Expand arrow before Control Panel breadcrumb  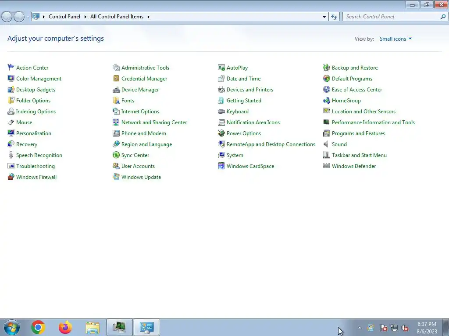[44, 17]
